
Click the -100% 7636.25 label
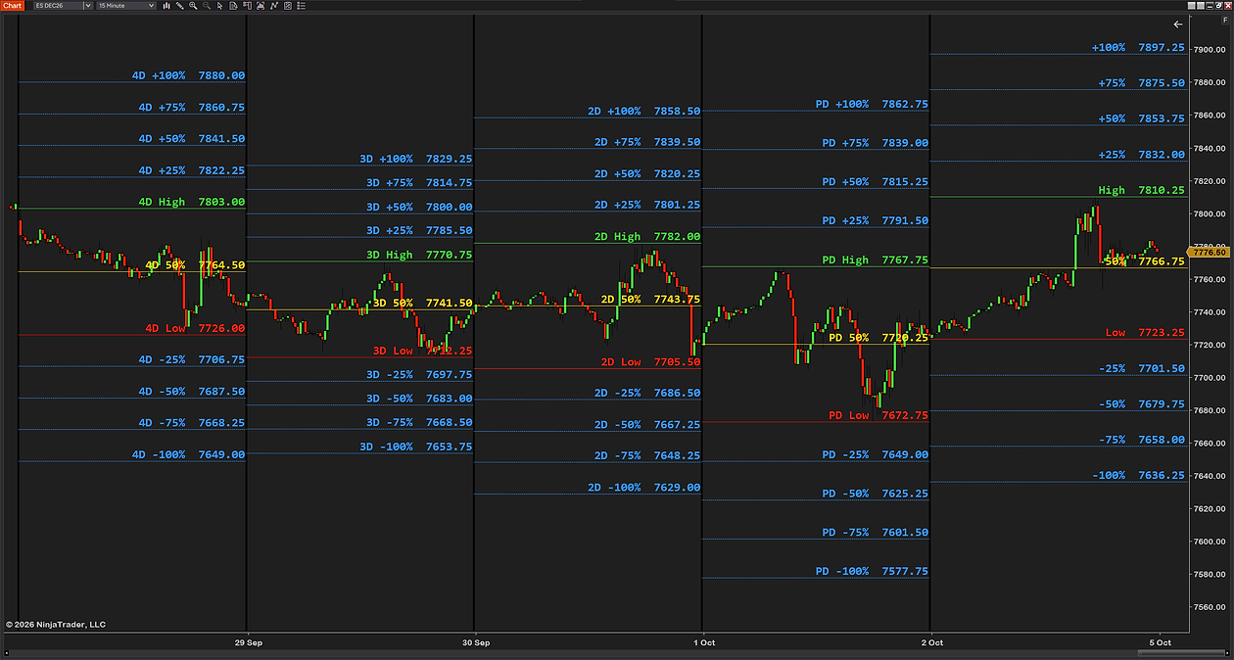(x=1138, y=475)
